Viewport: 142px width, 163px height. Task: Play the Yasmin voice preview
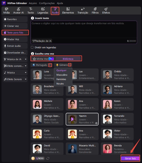pos(72,119)
